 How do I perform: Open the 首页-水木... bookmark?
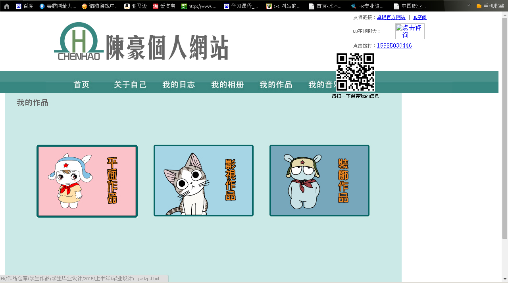(x=325, y=6)
